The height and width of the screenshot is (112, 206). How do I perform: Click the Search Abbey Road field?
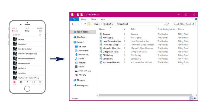tap(184, 24)
